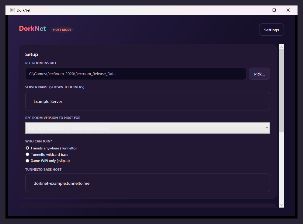
Task: Open the Rec Room version dropdown
Action: pyautogui.click(x=148, y=128)
